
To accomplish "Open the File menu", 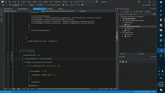I will (6, 2).
